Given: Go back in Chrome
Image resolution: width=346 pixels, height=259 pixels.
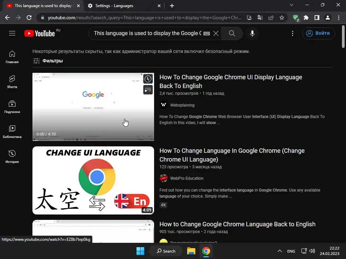Looking at the screenshot, I should click(x=7, y=18).
